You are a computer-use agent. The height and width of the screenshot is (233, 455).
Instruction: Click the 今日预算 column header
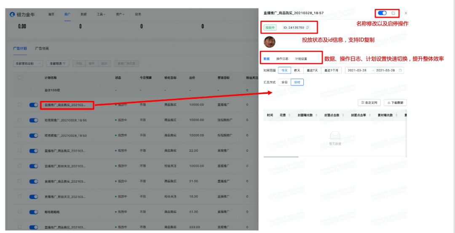(x=146, y=78)
